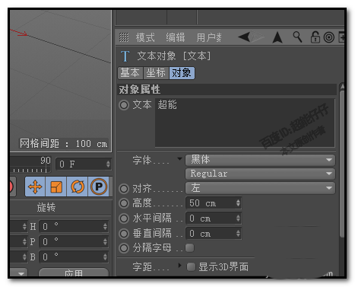Click the back arrow in attribute manager
The width and height of the screenshot is (355, 287).
point(244,37)
